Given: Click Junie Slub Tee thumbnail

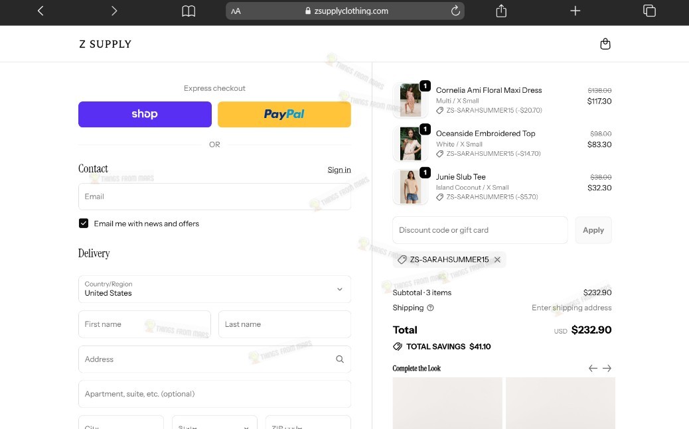Looking at the screenshot, I should (410, 186).
